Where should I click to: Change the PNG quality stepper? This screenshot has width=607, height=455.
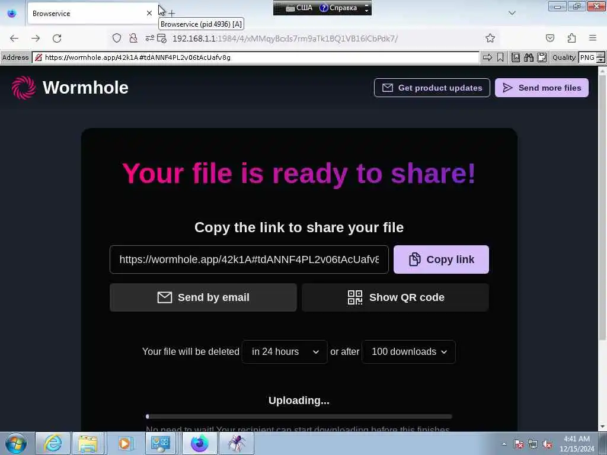click(601, 57)
